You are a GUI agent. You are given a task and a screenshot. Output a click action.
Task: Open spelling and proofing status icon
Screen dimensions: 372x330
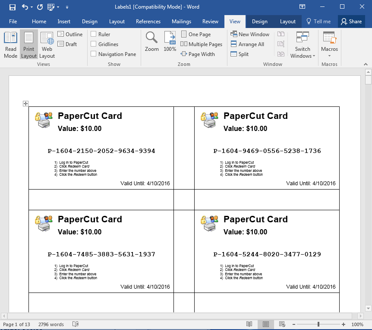point(76,324)
